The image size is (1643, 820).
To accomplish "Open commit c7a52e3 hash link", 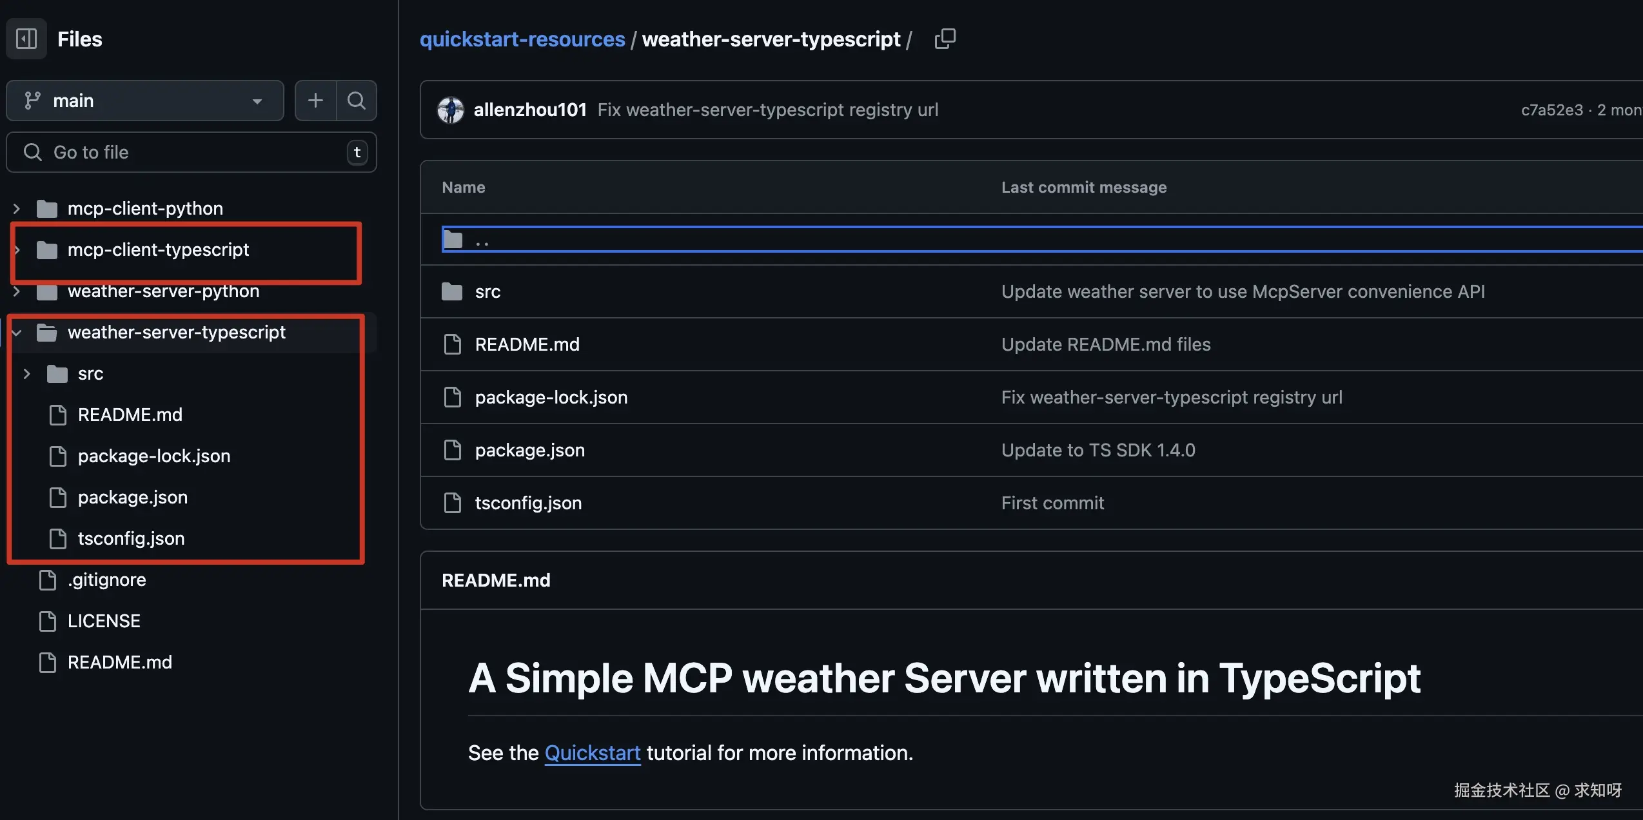I will point(1551,110).
